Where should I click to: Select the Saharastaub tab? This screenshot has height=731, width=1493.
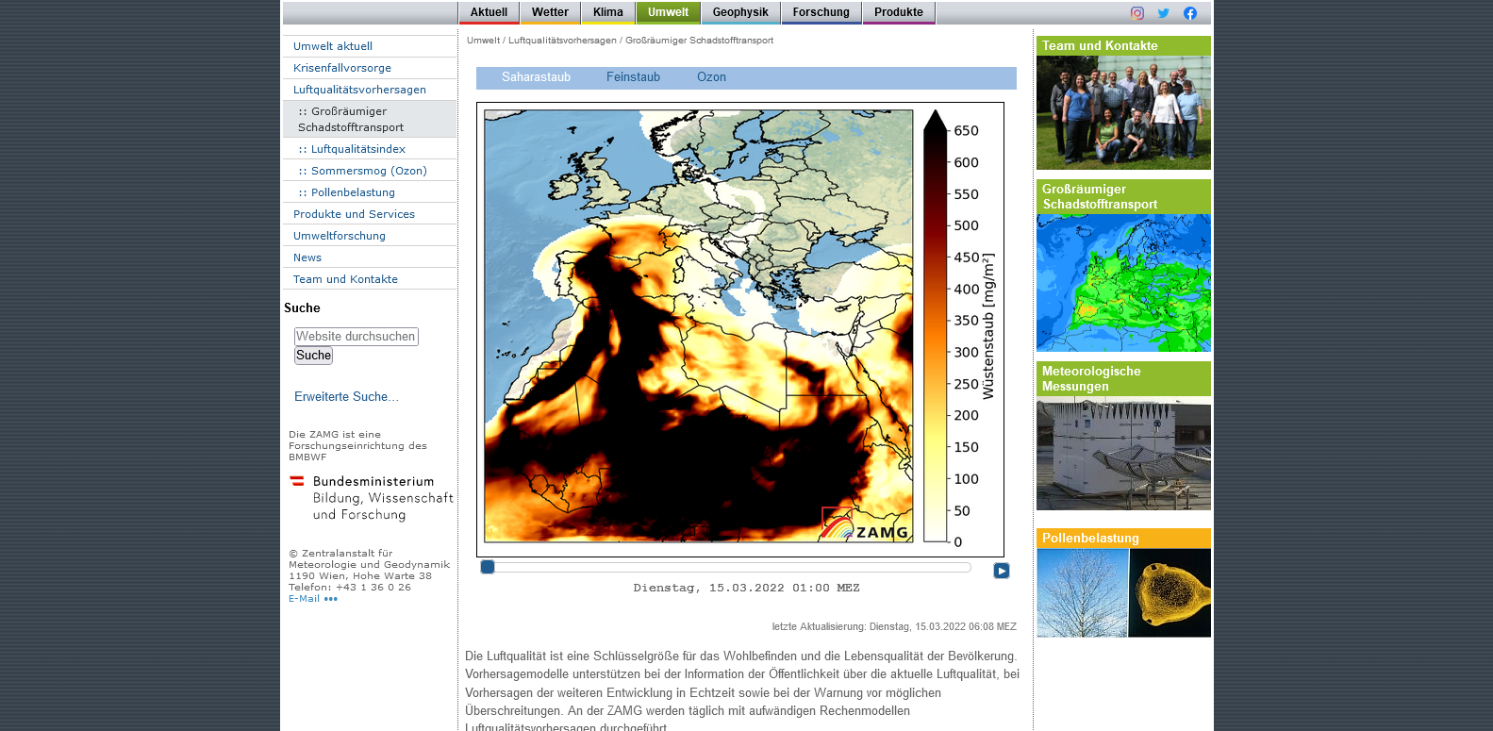(536, 77)
